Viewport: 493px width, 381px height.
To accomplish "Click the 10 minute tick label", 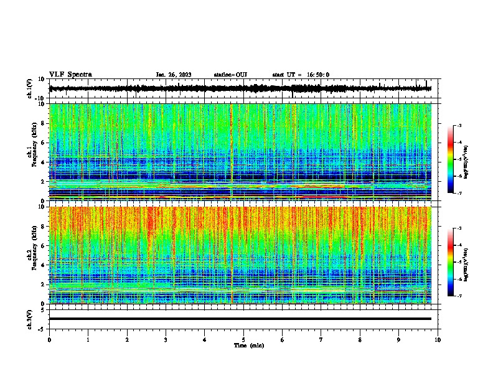I will coord(438,340).
